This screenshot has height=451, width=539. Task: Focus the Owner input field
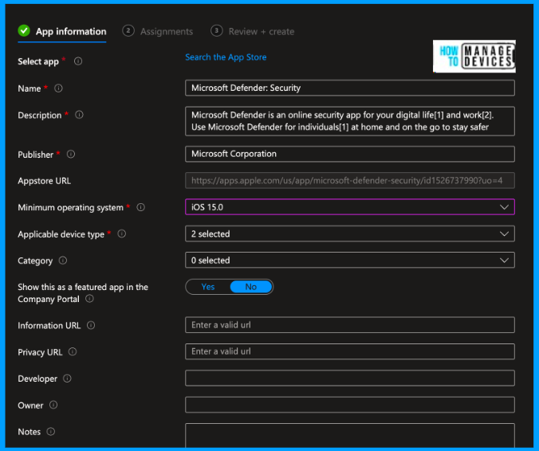click(x=349, y=405)
